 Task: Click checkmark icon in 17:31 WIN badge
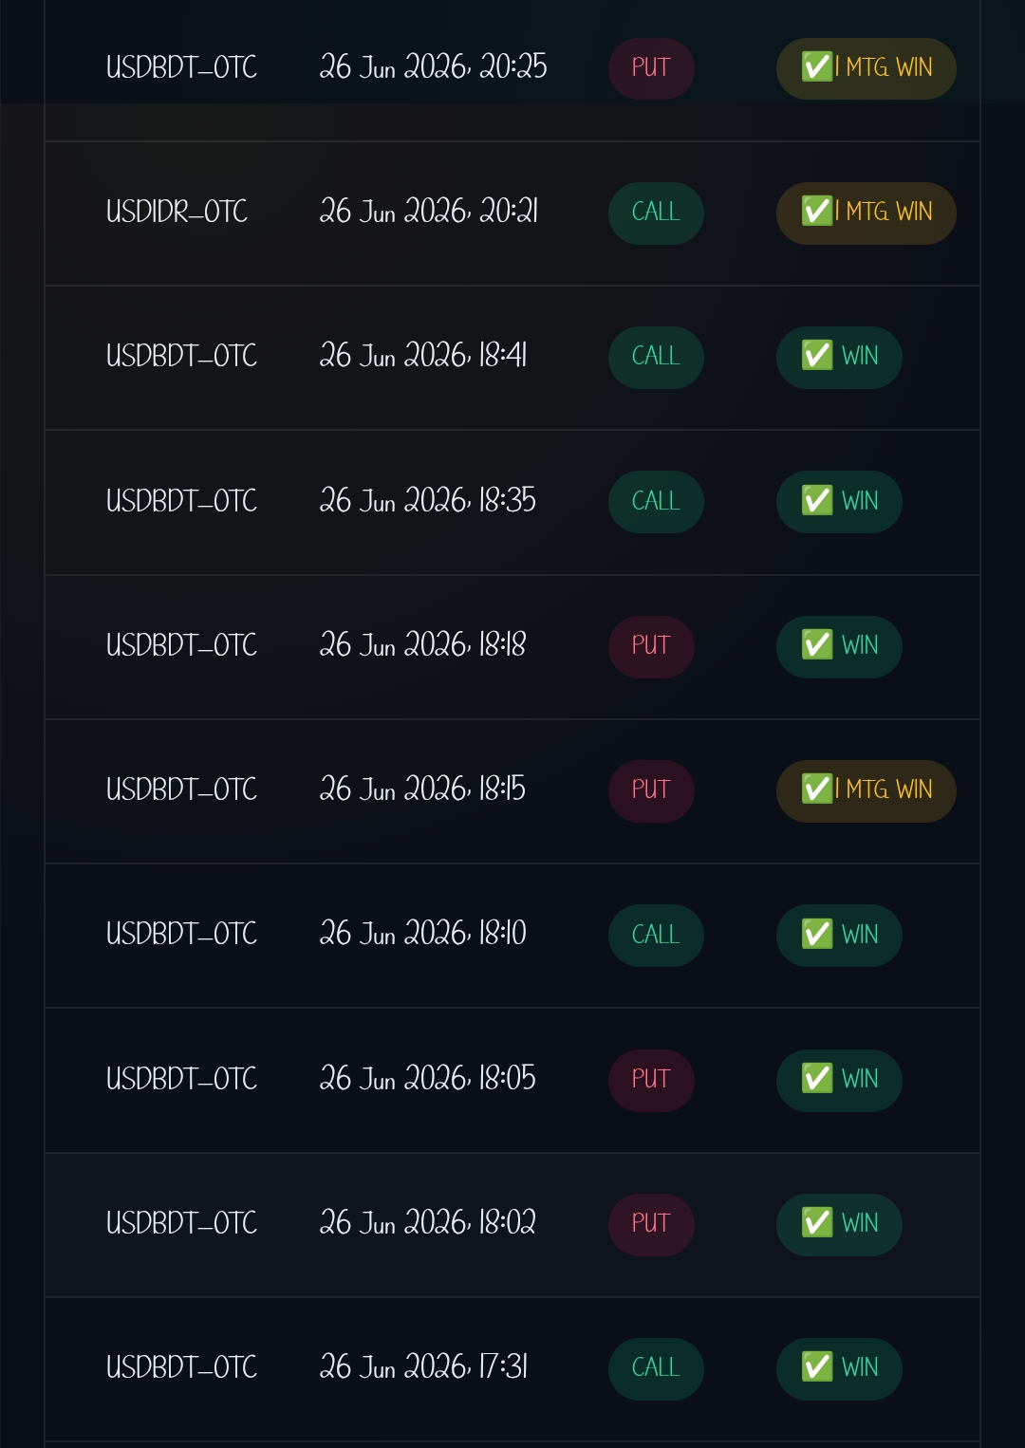[x=817, y=1367]
